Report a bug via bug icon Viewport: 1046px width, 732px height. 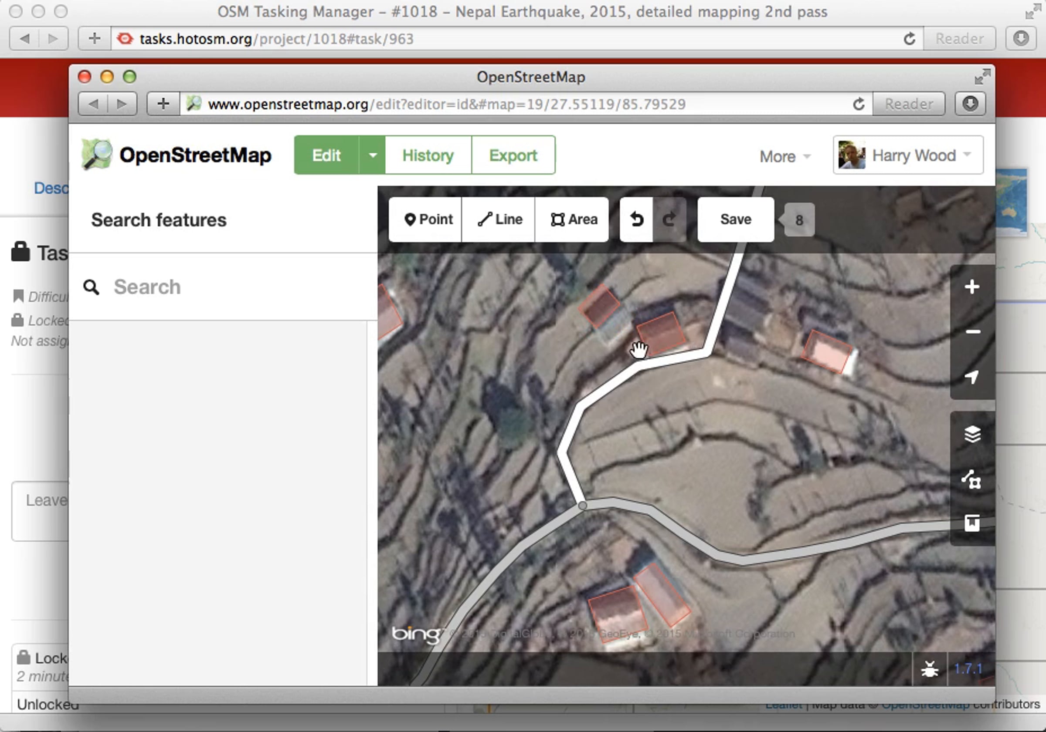click(929, 669)
